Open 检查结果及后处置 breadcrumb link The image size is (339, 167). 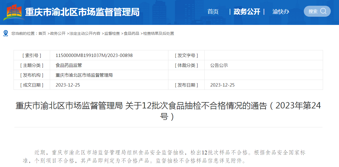pos(158,33)
